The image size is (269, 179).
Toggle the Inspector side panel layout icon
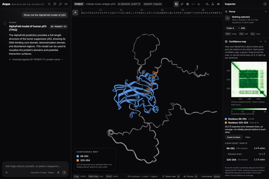point(265,4)
